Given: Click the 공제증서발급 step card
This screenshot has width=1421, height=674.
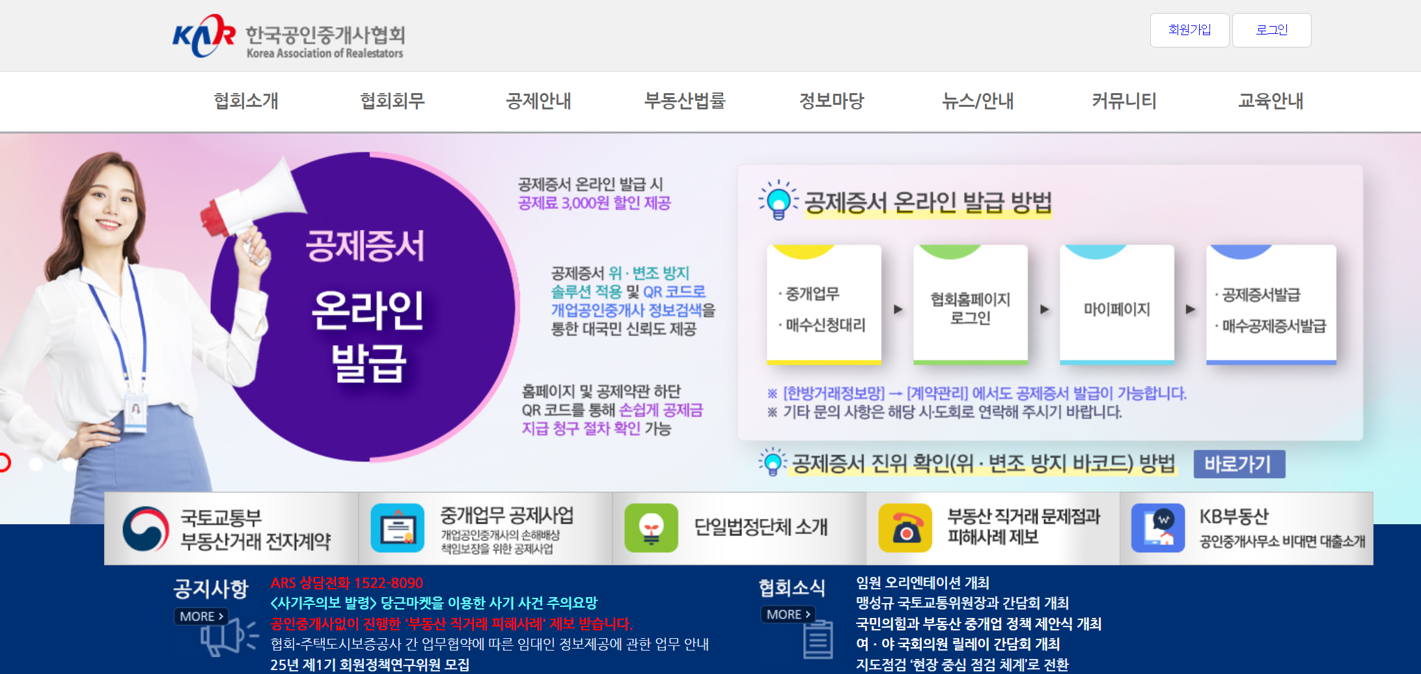Looking at the screenshot, I should (x=1271, y=305).
